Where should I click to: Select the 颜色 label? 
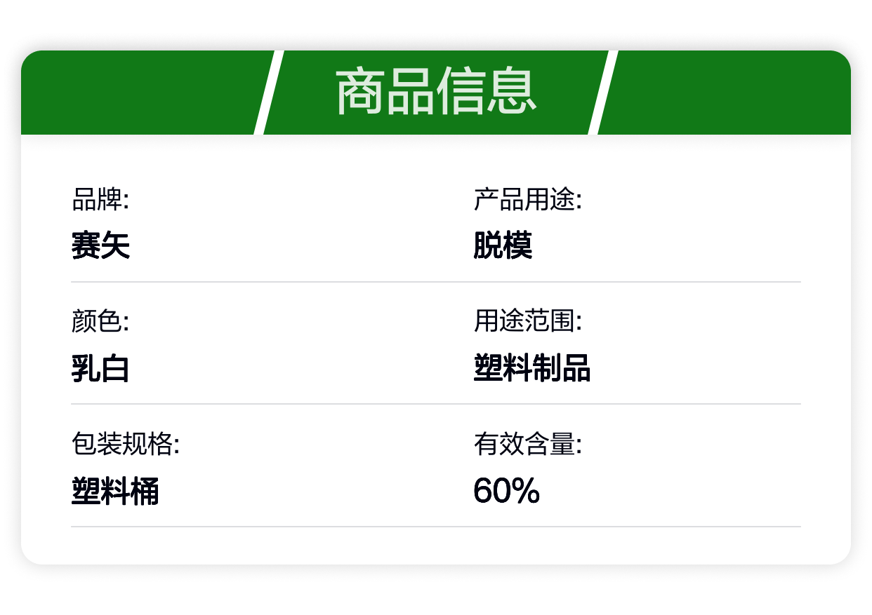pos(100,322)
